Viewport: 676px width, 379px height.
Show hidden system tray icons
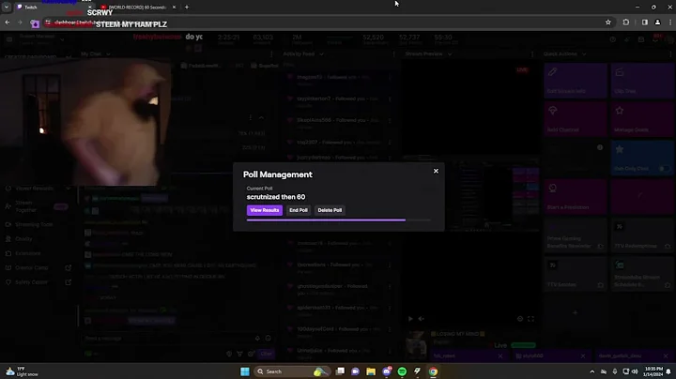(x=591, y=371)
